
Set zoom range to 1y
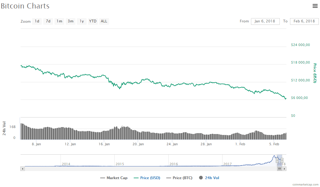[x=82, y=21]
